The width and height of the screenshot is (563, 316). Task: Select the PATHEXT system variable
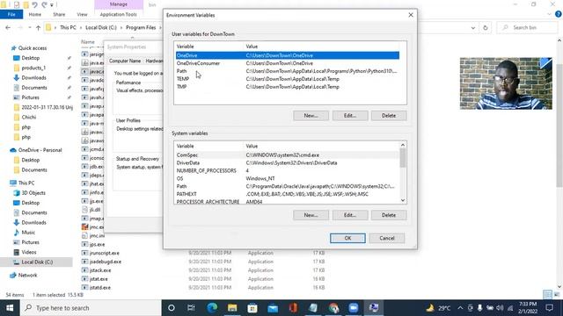click(288, 194)
